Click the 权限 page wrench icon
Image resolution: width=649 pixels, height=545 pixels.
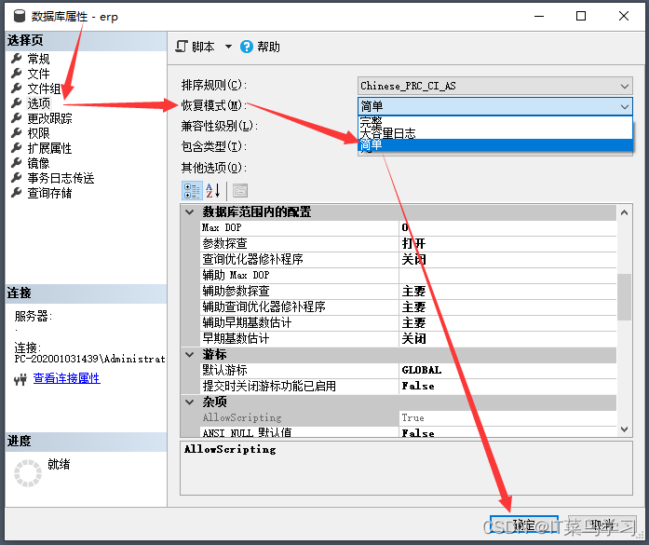pyautogui.click(x=16, y=133)
